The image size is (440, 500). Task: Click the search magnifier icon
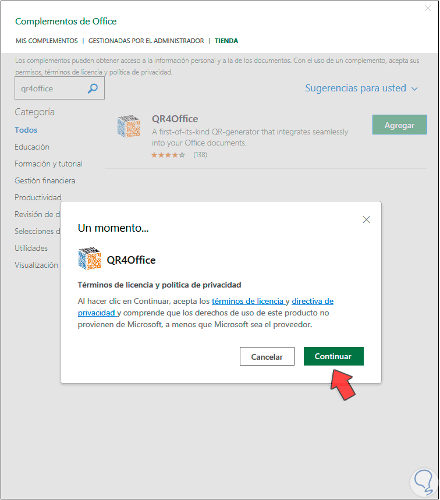click(x=93, y=88)
